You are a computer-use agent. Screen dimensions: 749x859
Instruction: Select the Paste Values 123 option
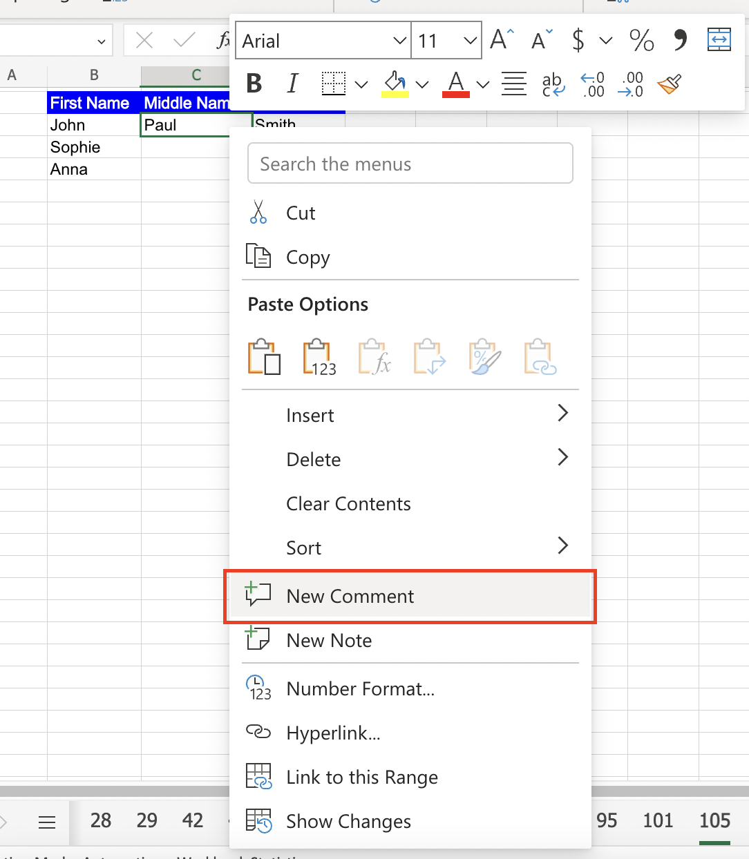pos(319,356)
